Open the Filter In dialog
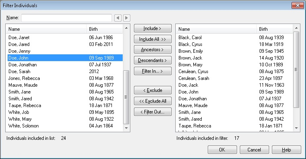The width and height of the screenshot is (306, 159). tap(153, 71)
